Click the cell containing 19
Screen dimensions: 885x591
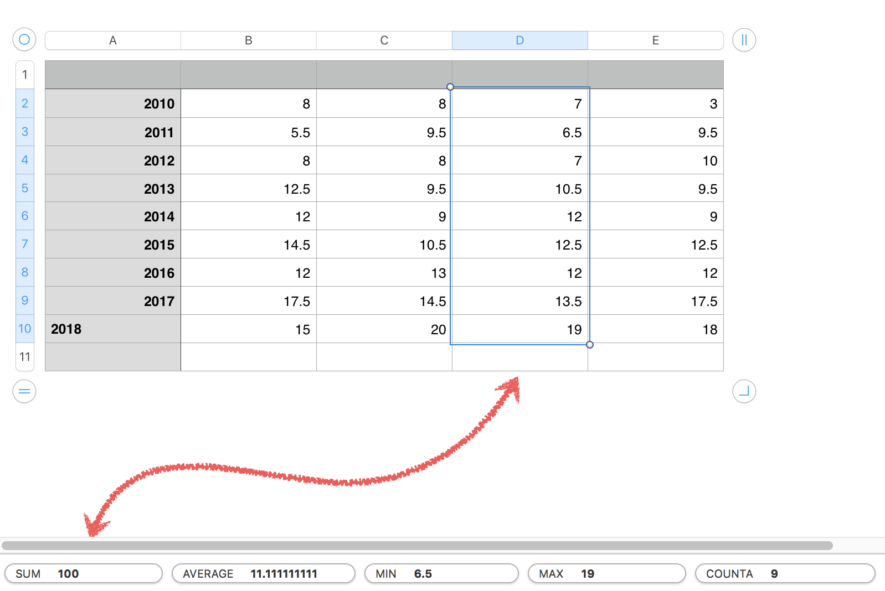pos(520,329)
